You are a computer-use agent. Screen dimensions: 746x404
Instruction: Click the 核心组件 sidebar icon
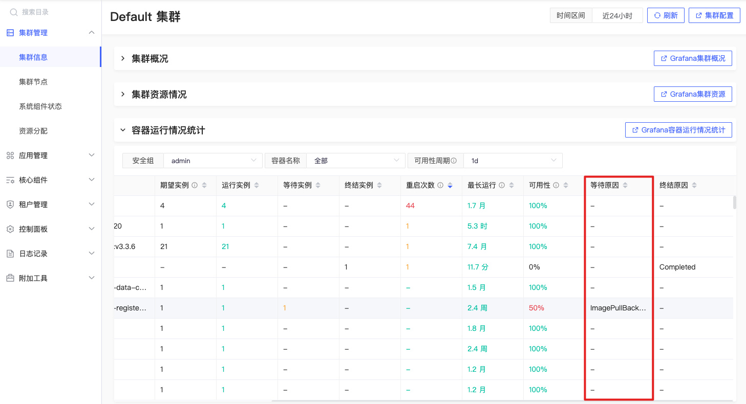click(x=10, y=180)
